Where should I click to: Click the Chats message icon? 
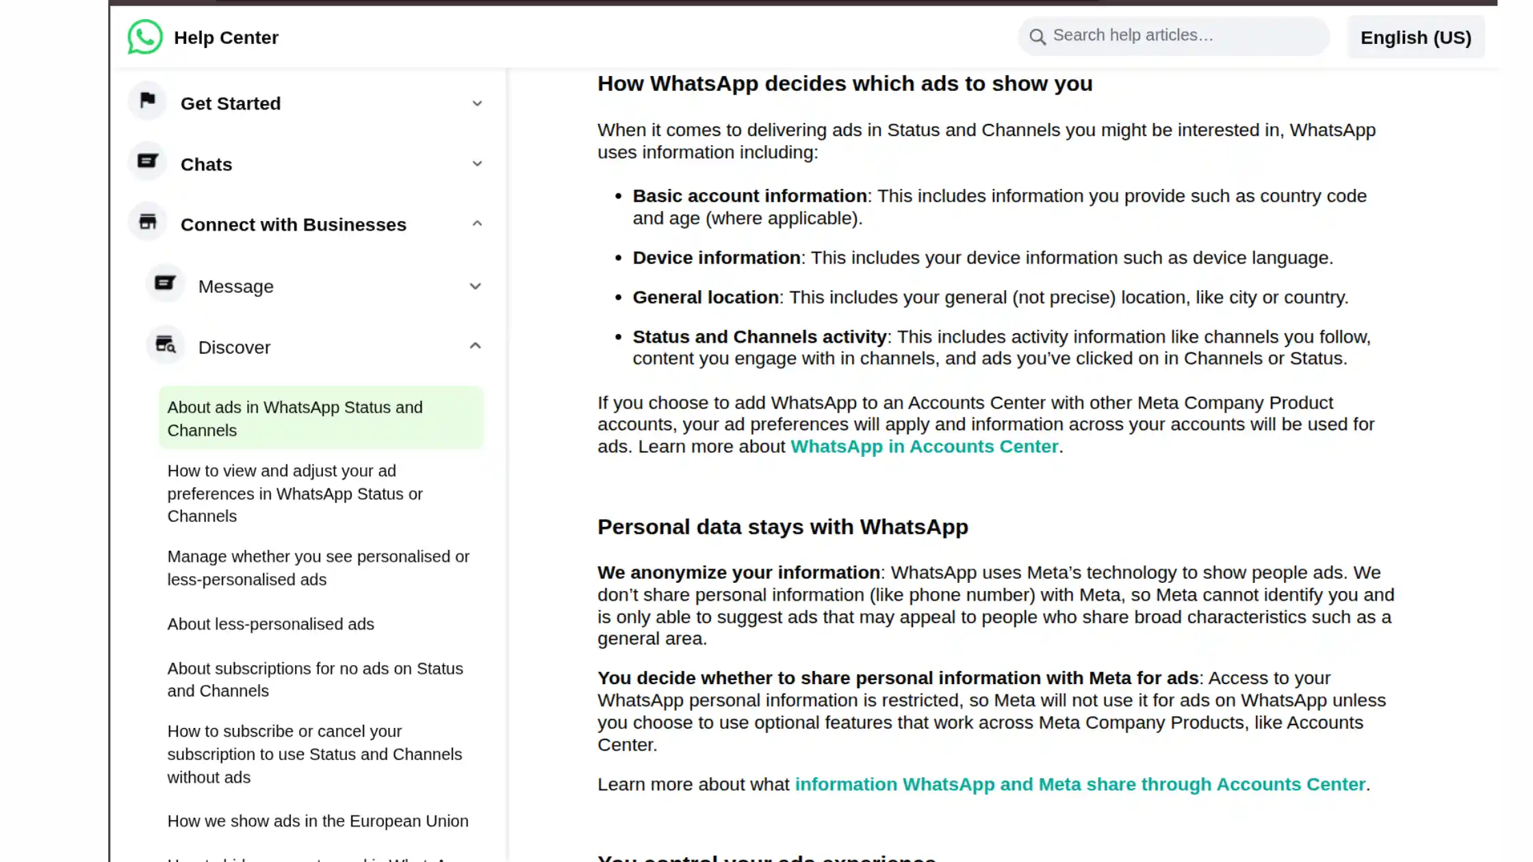pyautogui.click(x=148, y=161)
